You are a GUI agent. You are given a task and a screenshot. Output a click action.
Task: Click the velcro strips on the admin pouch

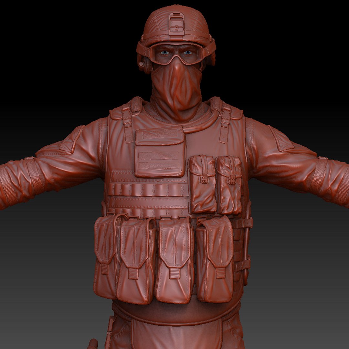tap(159, 161)
